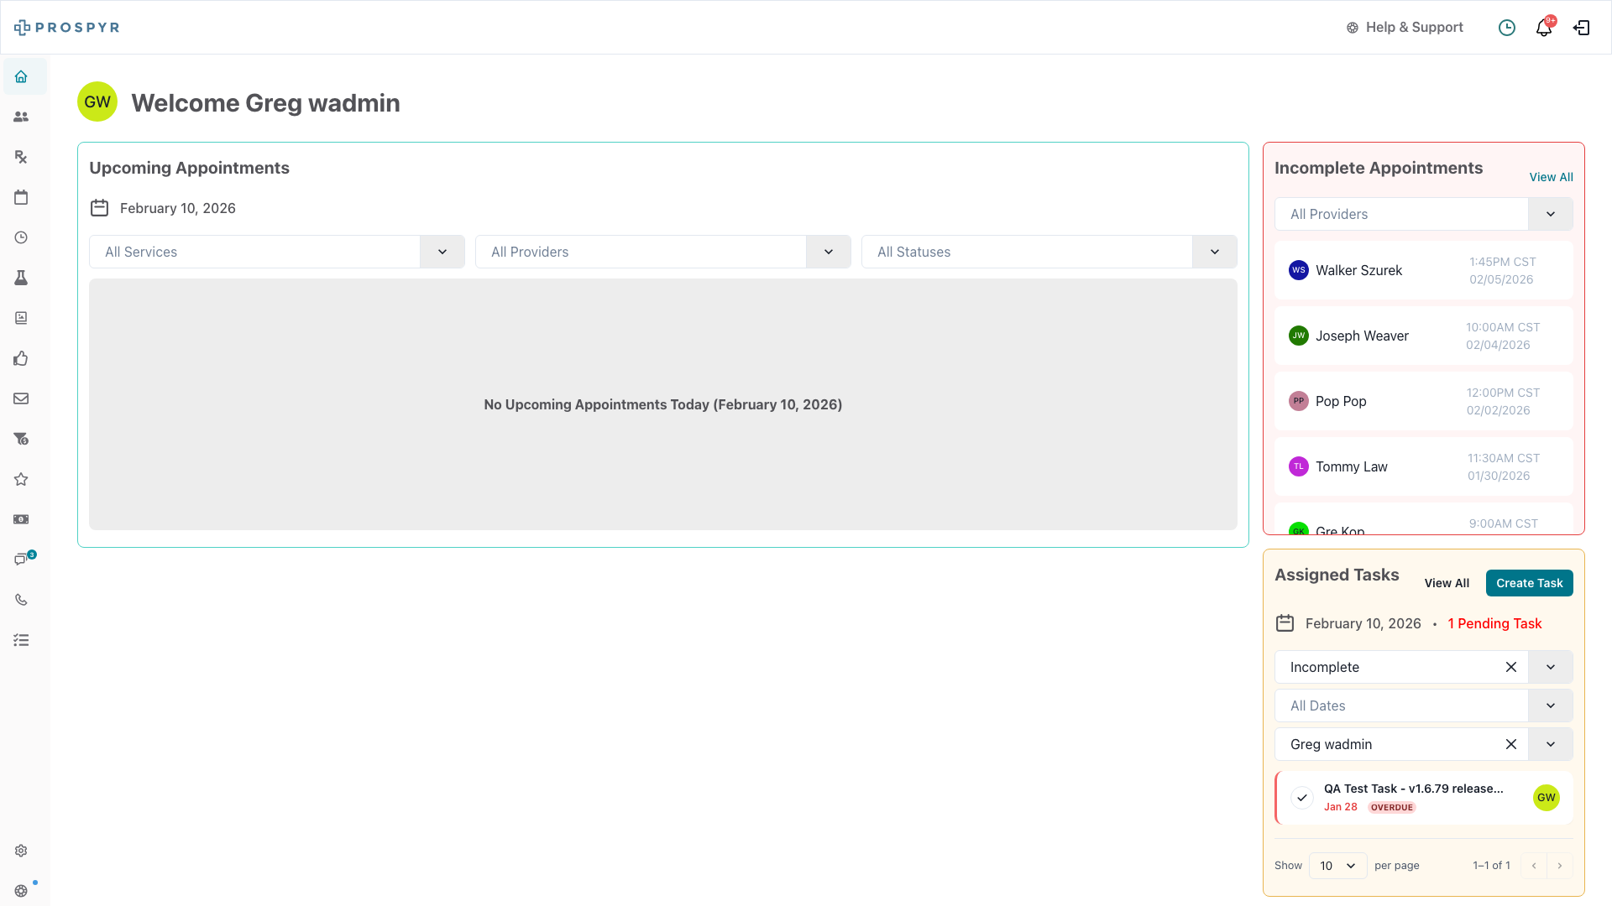Open the notifications bell
Viewport: 1612px width, 906px height.
pyautogui.click(x=1544, y=27)
